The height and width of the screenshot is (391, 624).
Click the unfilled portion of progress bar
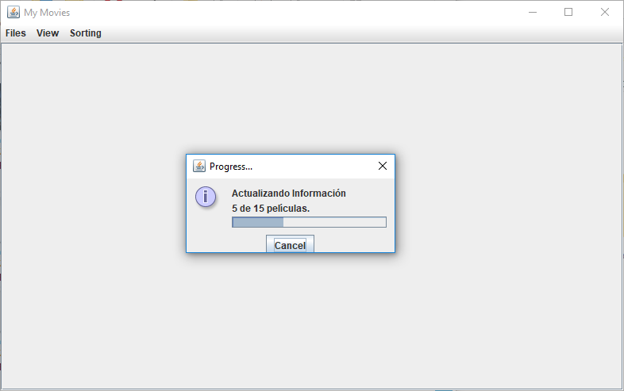[334, 222]
